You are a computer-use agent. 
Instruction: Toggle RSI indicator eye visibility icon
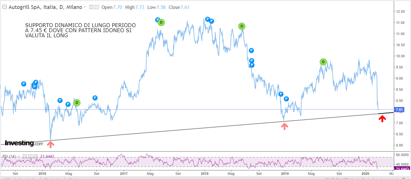(x=24, y=156)
